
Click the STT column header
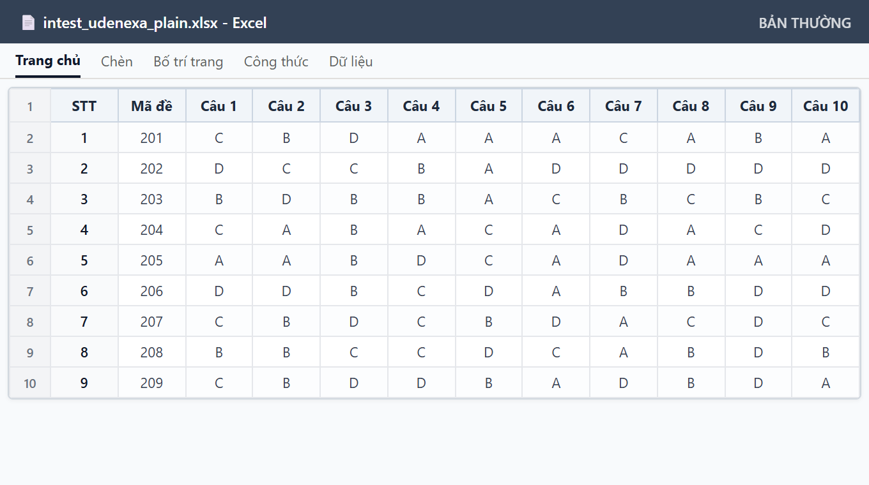coord(84,106)
